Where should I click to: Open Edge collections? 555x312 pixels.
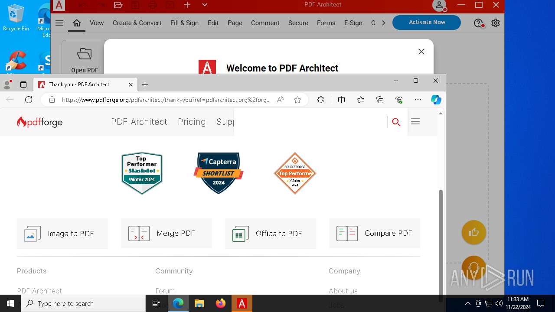coord(380,100)
